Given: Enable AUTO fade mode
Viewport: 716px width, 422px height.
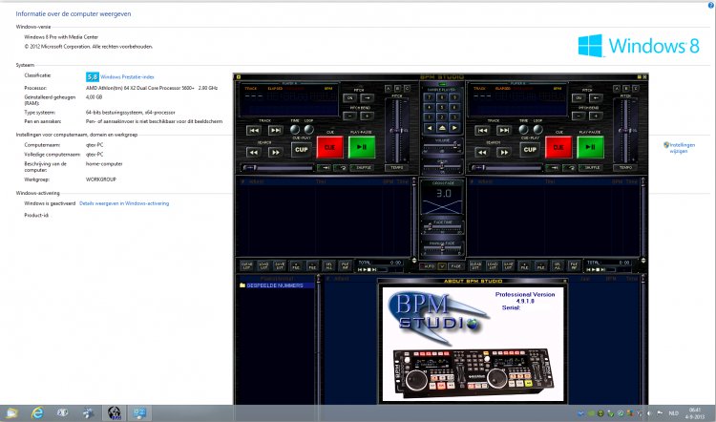Looking at the screenshot, I should click(x=428, y=265).
